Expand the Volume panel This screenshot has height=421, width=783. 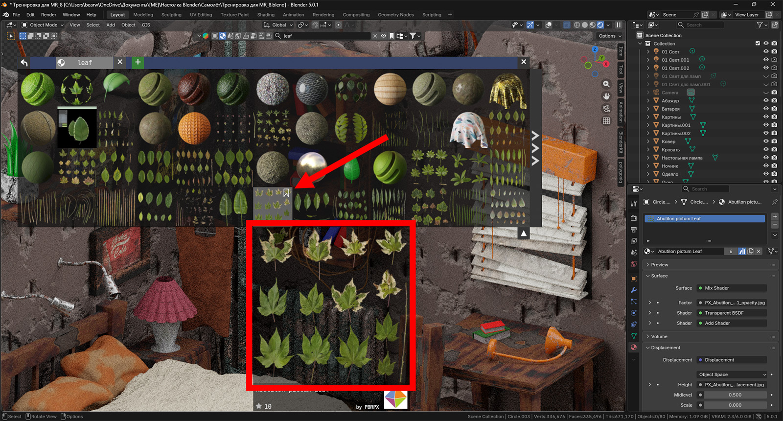click(x=659, y=336)
